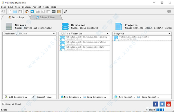
Task: Open the File menu
Action: pos(3,7)
